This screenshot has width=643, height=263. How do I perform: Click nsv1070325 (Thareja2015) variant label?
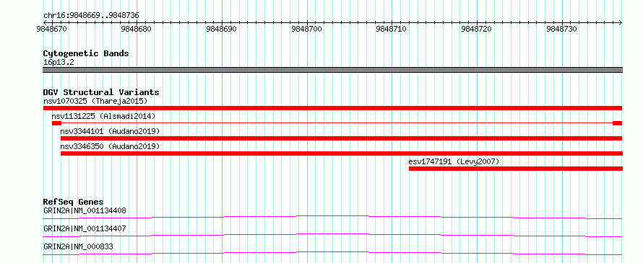[x=95, y=101]
